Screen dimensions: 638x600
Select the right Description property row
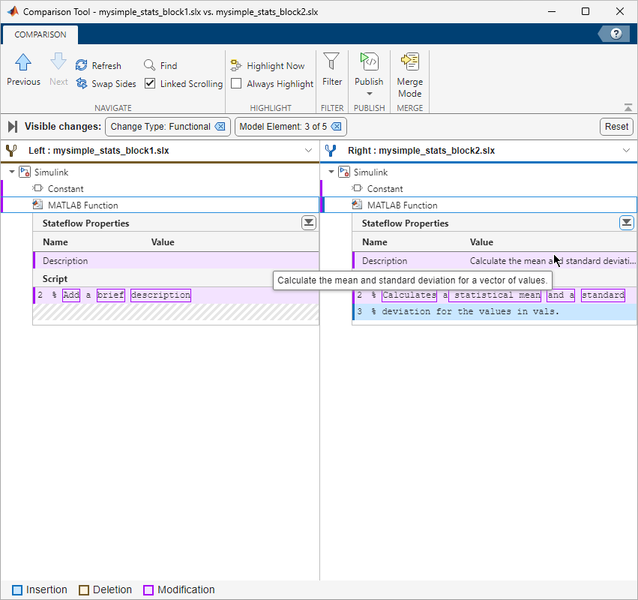point(385,261)
